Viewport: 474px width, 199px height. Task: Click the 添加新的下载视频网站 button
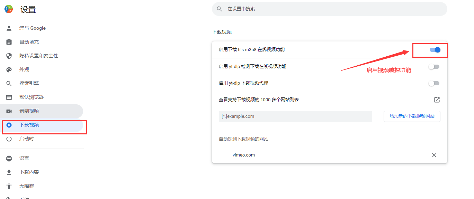point(412,116)
